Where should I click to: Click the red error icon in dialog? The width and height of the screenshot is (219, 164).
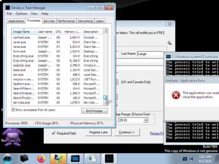(x=176, y=95)
